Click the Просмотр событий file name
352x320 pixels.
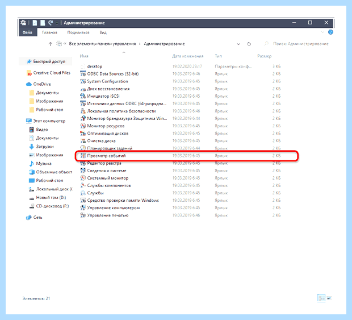click(106, 156)
